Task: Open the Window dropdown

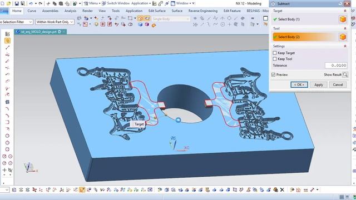Action: tap(181, 3)
